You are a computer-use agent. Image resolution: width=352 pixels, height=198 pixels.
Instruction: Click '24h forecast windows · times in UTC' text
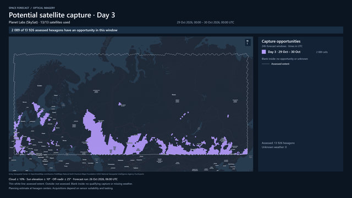pos(282,46)
